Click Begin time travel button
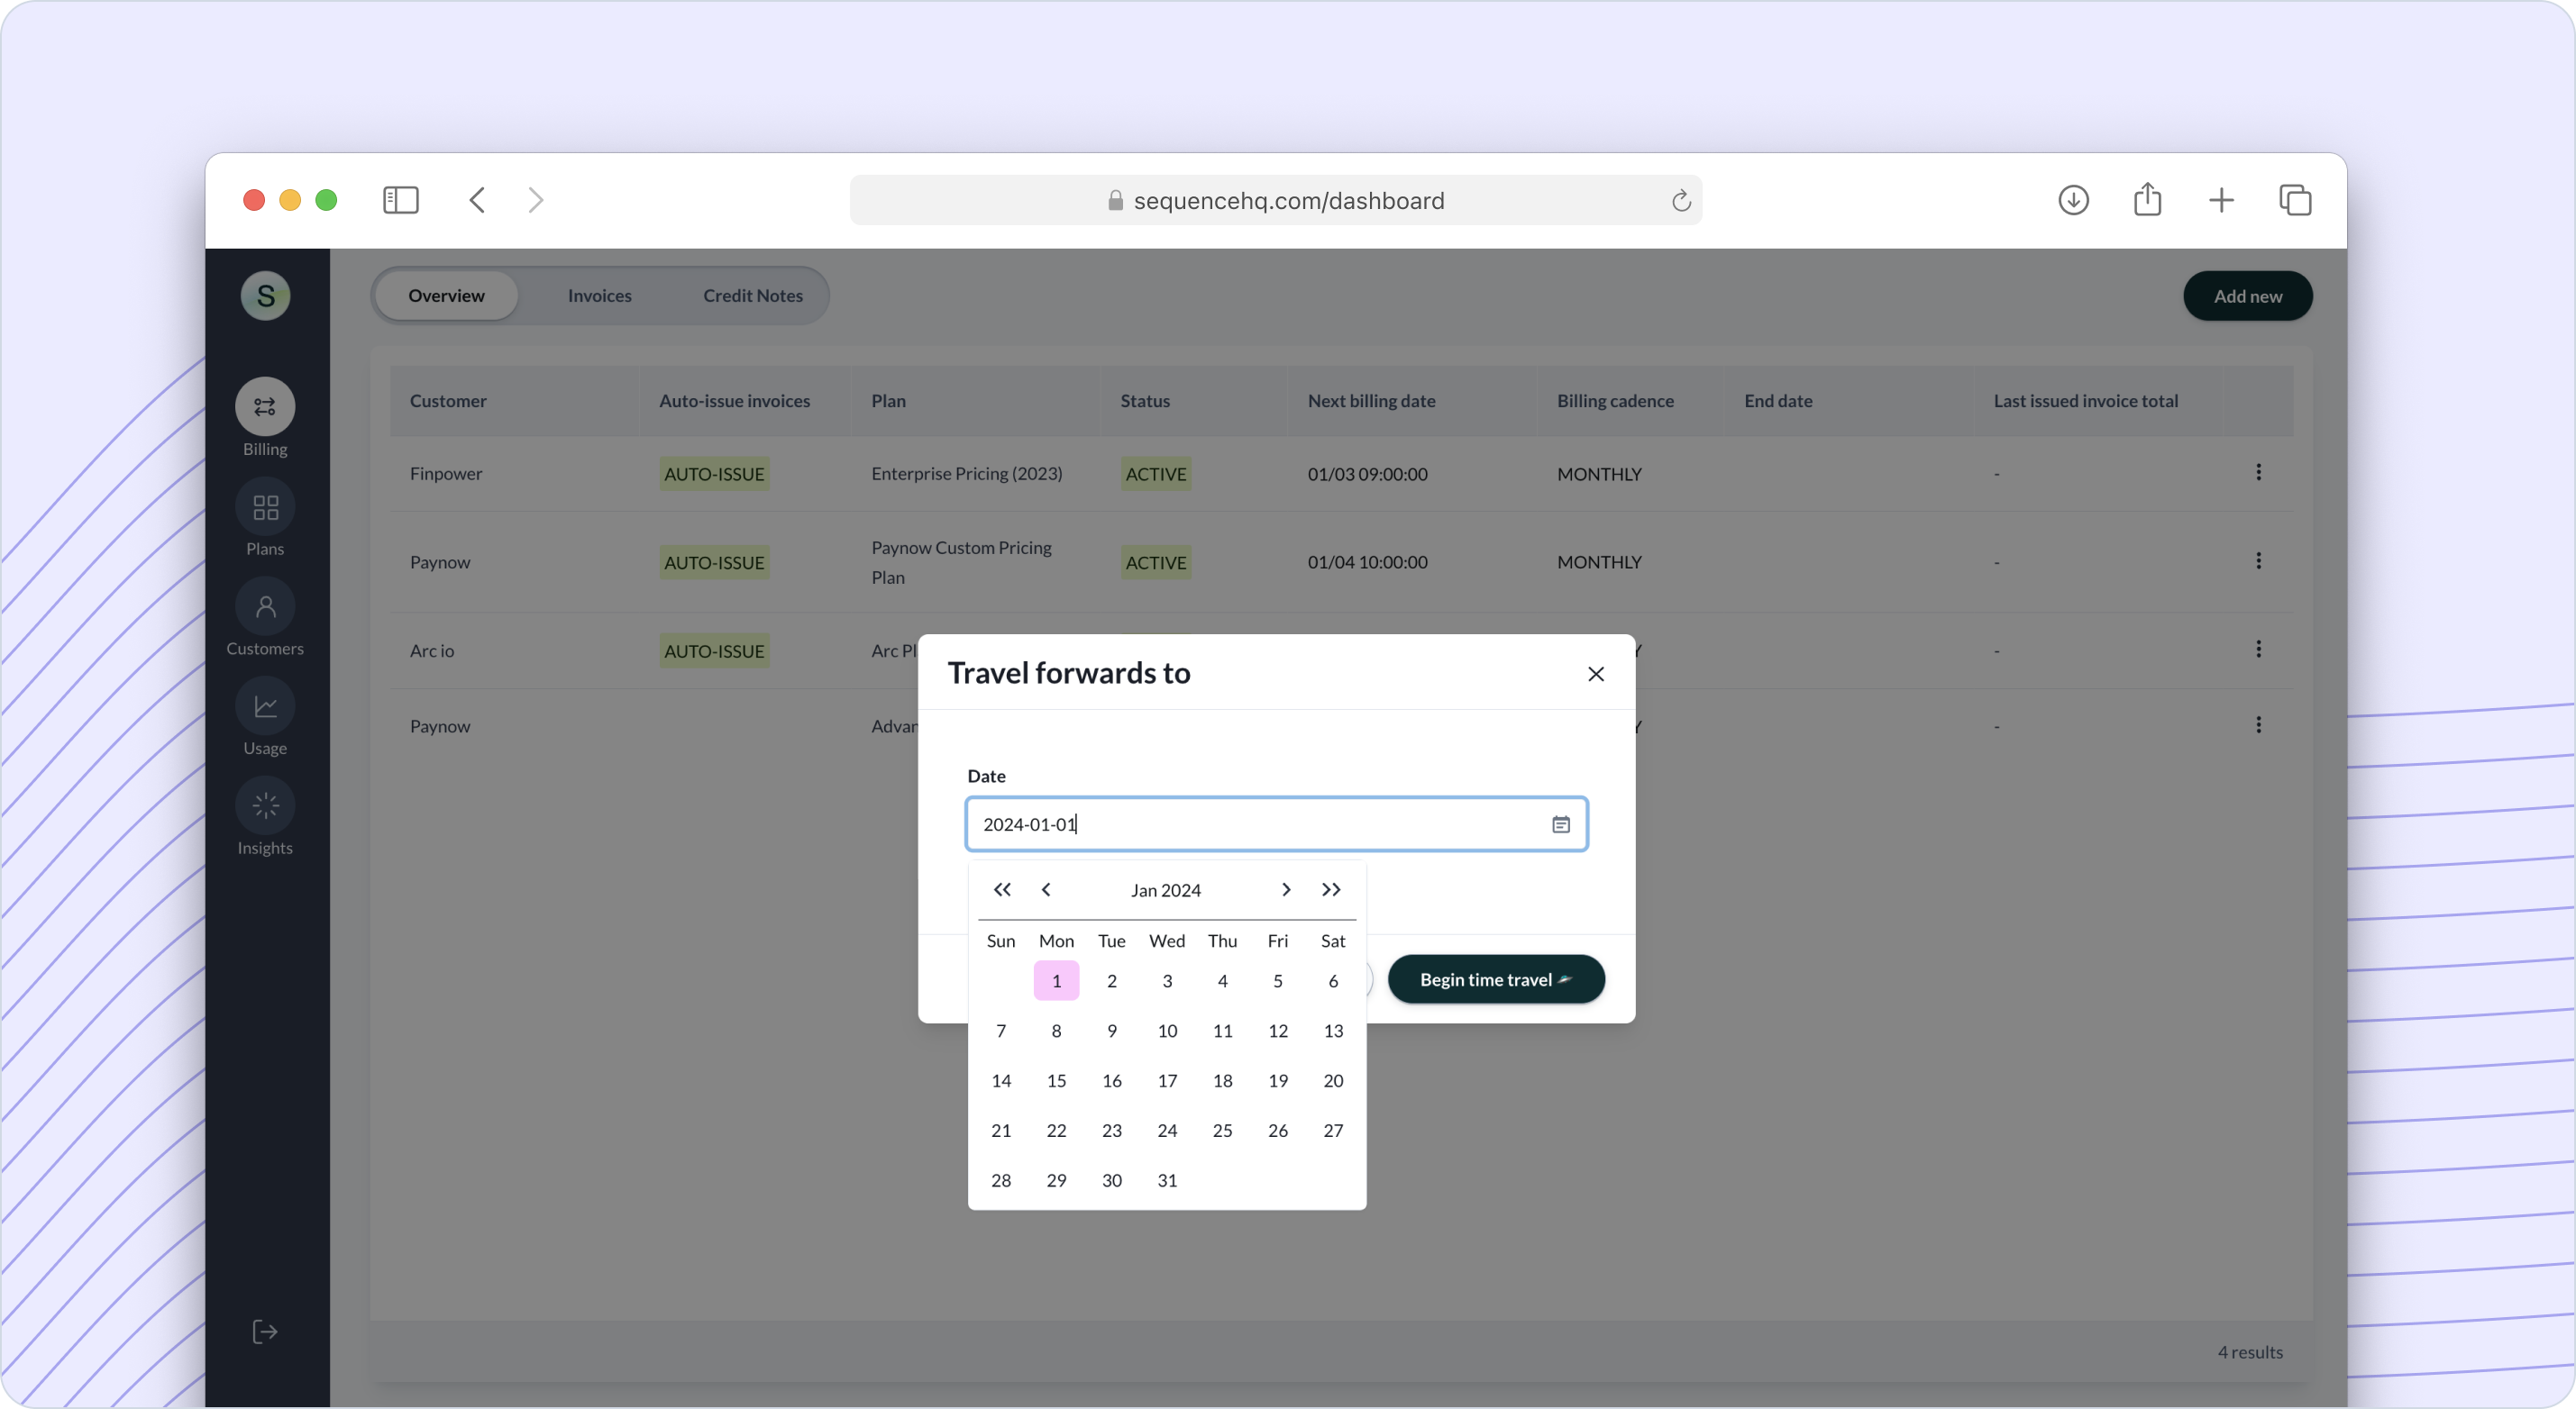This screenshot has width=2576, height=1409. point(1494,978)
